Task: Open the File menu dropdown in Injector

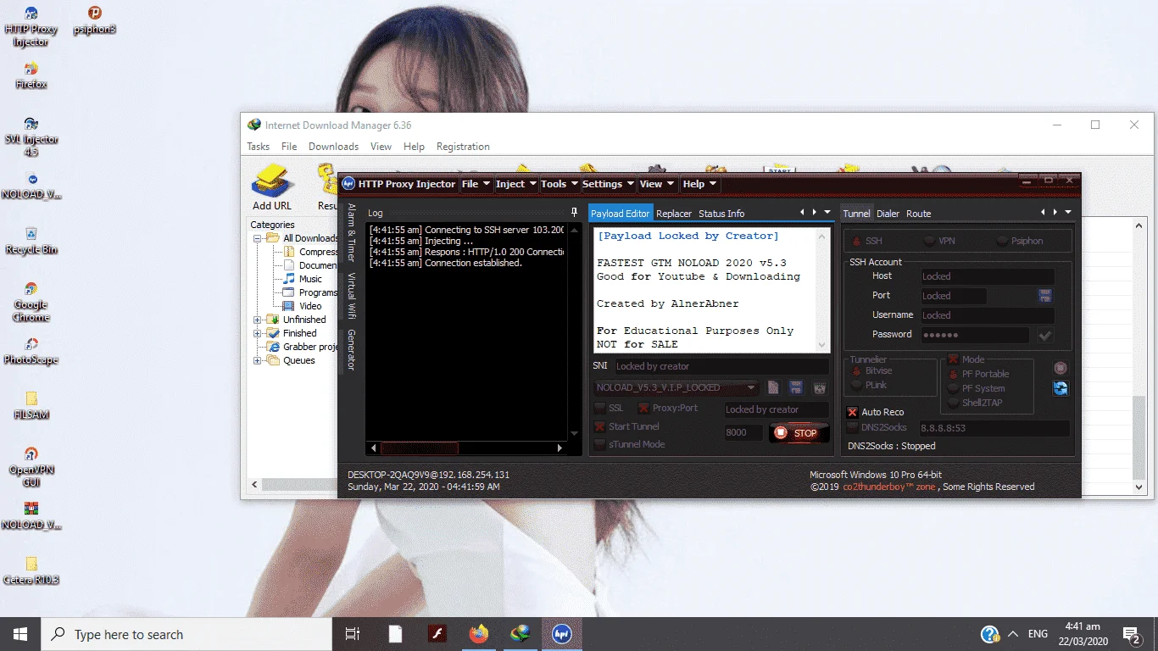Action: click(x=475, y=183)
